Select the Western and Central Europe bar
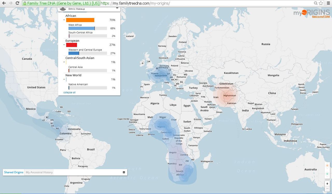The image size is (332, 194). coord(88,53)
